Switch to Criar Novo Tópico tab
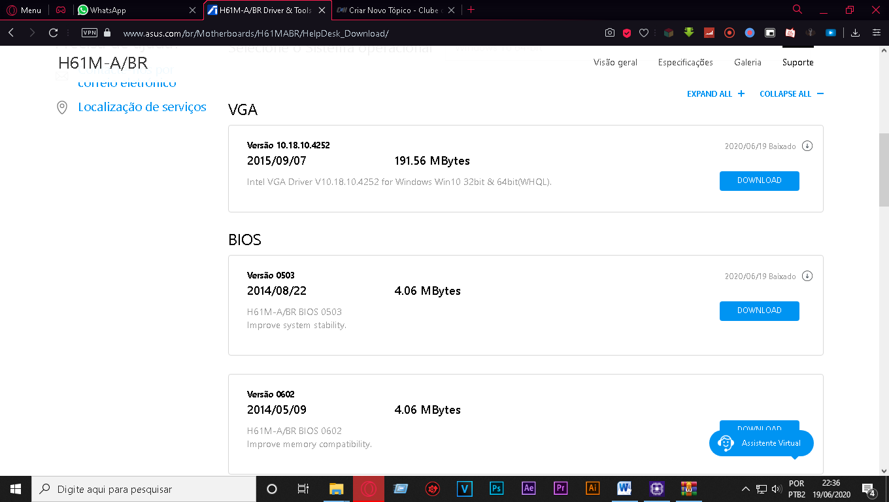The height and width of the screenshot is (502, 889). tap(397, 10)
